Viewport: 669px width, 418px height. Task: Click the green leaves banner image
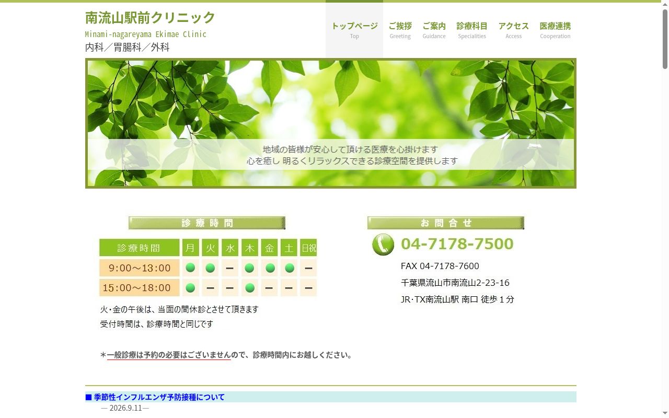pos(331,123)
